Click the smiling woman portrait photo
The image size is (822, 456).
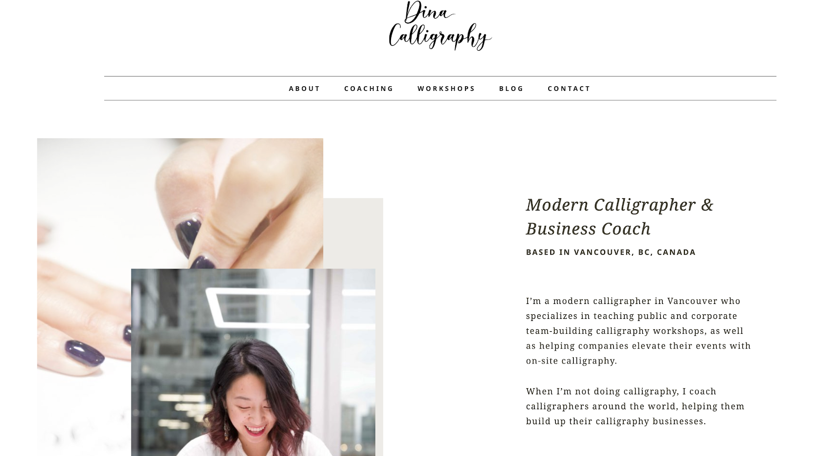coord(253,362)
